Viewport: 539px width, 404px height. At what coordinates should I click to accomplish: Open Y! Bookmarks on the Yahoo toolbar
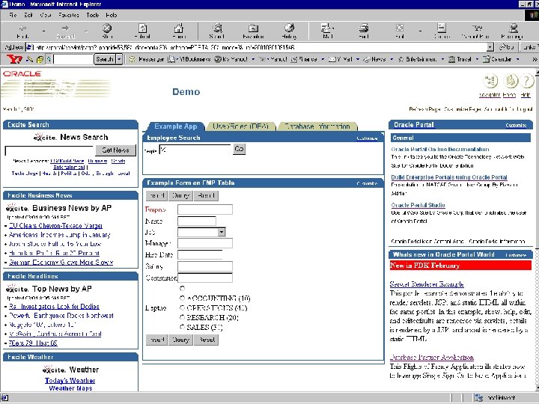click(189, 59)
